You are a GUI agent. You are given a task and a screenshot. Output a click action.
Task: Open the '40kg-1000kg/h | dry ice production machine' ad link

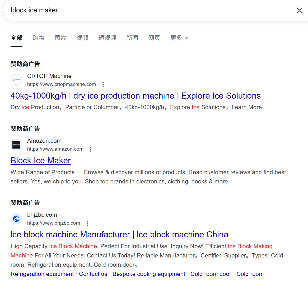pos(136,96)
